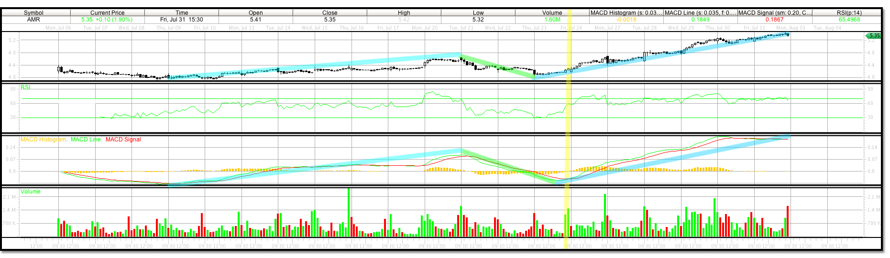The height and width of the screenshot is (258, 890).
Task: Click the Current Price column header
Action: 107,13
